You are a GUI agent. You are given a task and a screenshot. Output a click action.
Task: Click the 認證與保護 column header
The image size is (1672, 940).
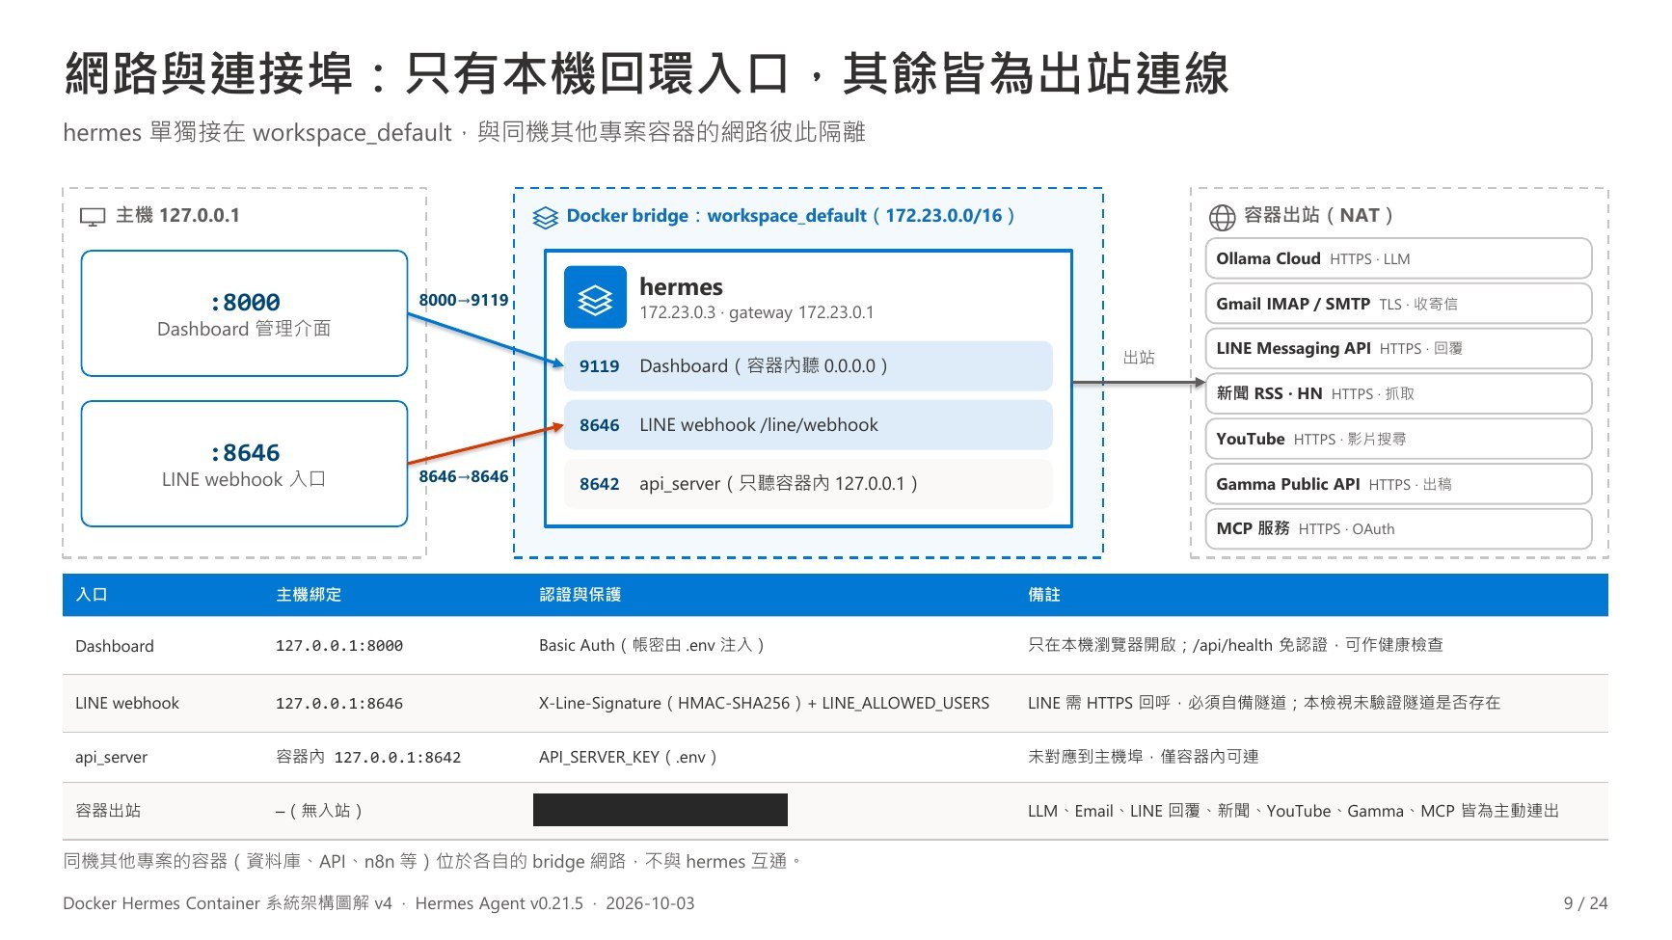[580, 595]
